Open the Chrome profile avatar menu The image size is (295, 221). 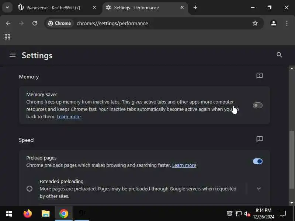[x=274, y=23]
